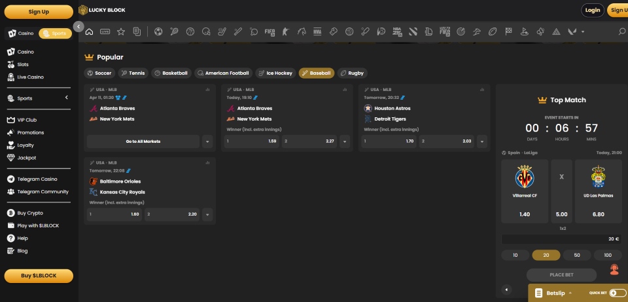Click the stake amount input field

(561, 239)
